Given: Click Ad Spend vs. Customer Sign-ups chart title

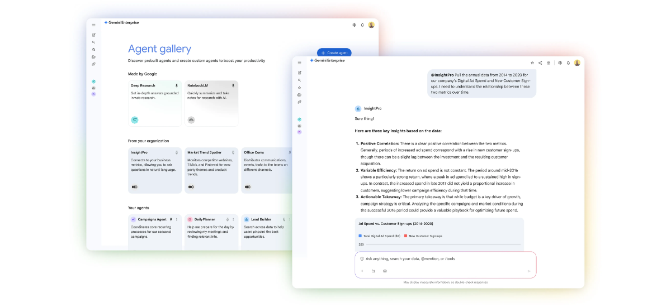Looking at the screenshot, I should (x=396, y=224).
